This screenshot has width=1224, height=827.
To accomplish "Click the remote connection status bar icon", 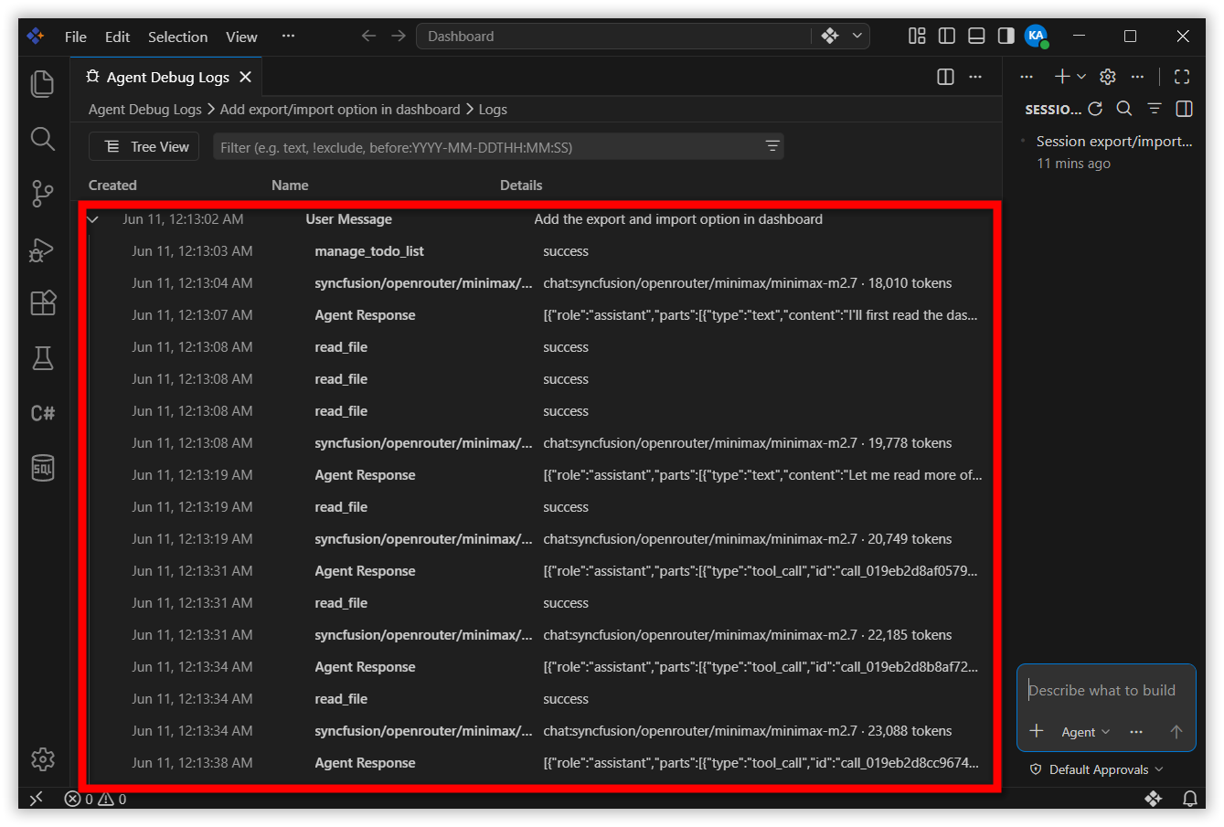I will (37, 799).
